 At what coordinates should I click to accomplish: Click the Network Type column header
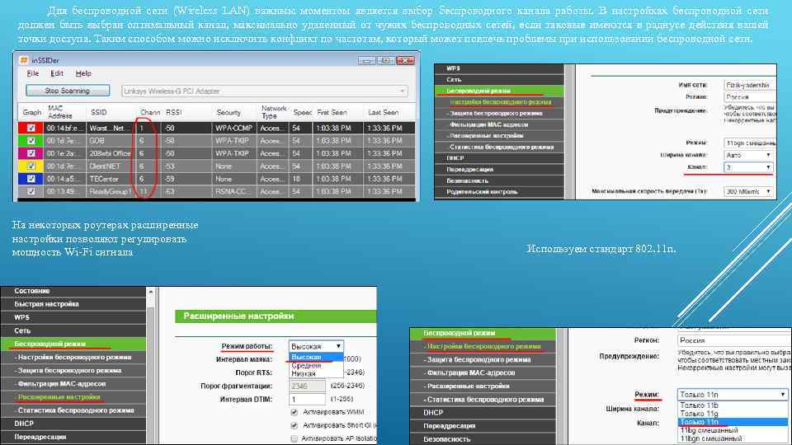pos(274,112)
